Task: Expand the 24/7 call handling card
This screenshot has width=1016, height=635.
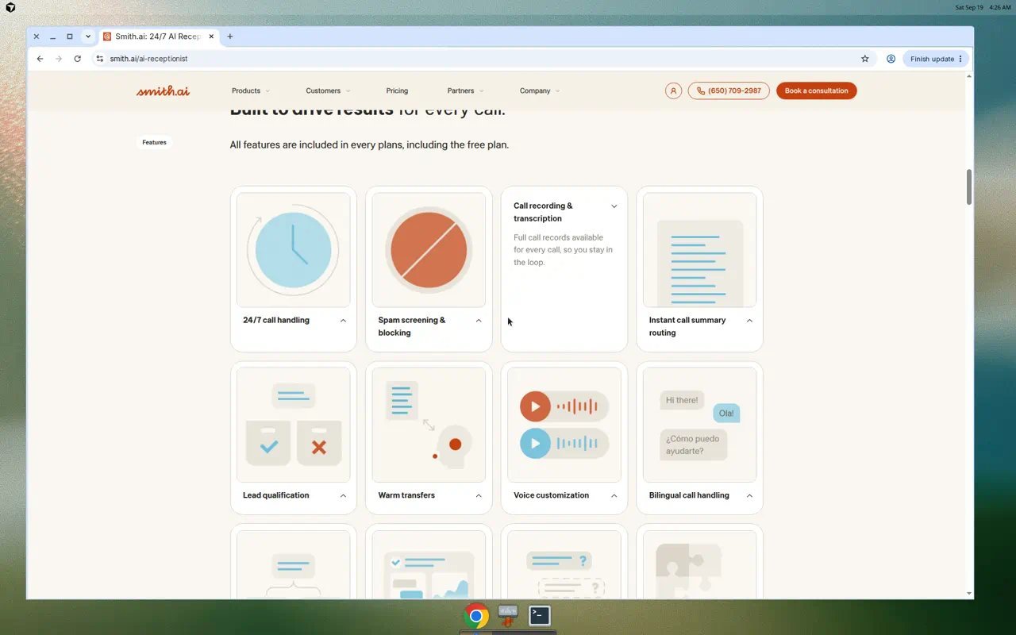Action: tap(343, 321)
